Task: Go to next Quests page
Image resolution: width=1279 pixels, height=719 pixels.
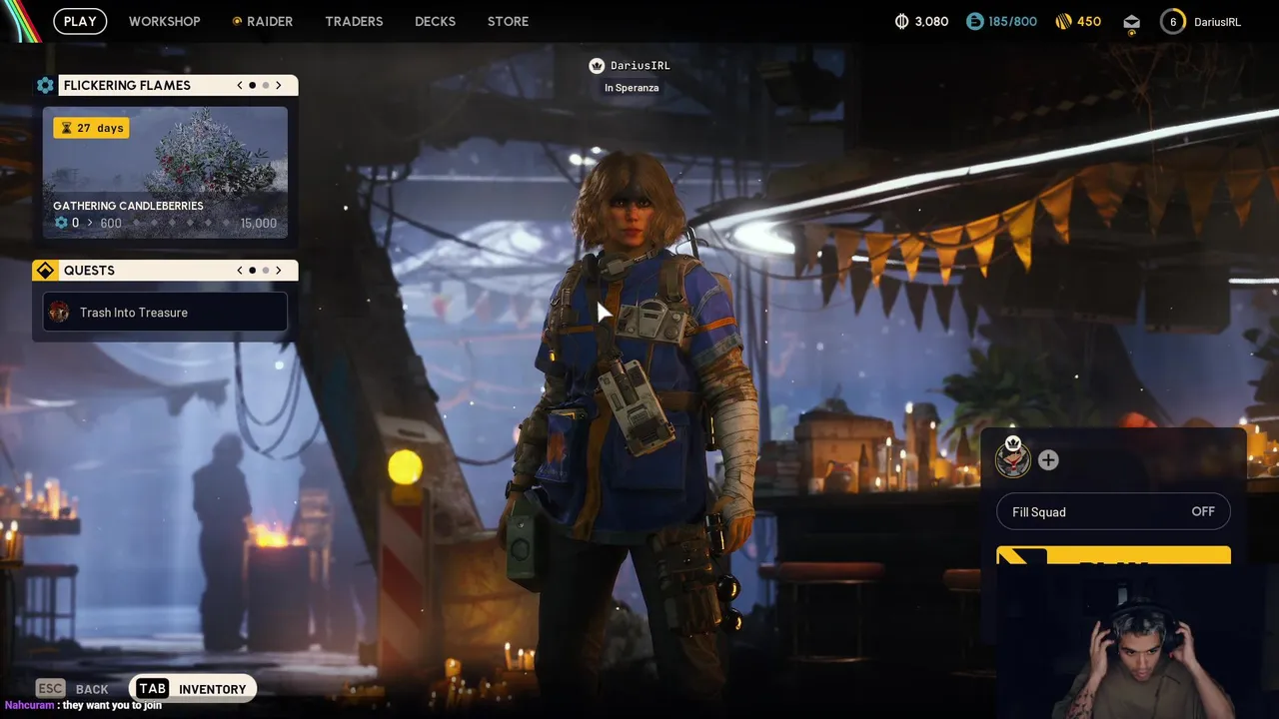Action: tap(279, 271)
